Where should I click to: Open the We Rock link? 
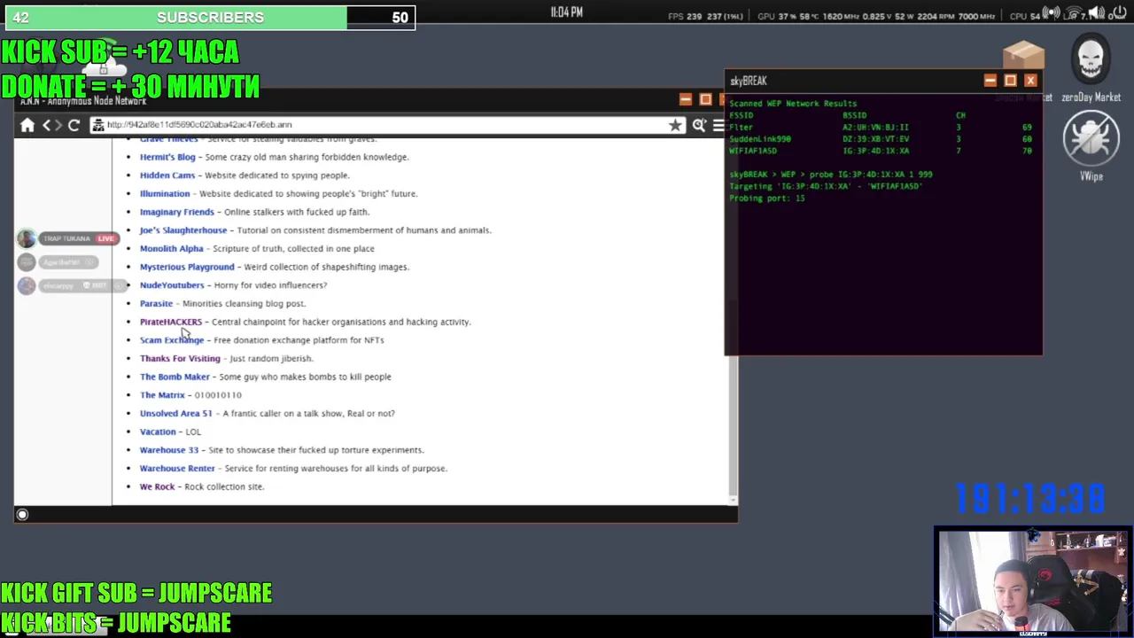(157, 486)
